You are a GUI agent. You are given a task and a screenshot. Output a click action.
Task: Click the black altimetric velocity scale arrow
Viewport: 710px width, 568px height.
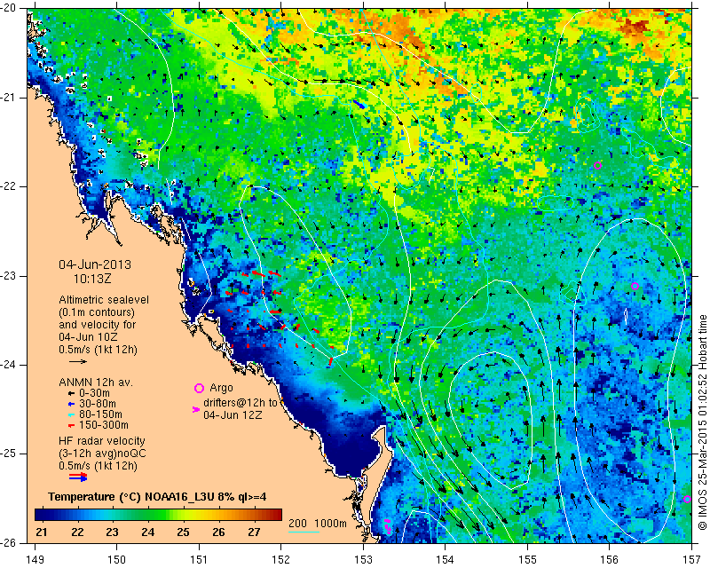(x=78, y=361)
